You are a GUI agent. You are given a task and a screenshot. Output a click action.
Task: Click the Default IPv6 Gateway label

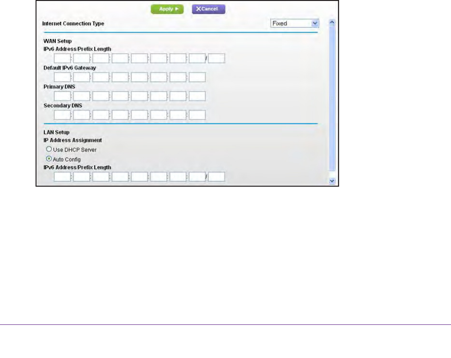pyautogui.click(x=70, y=68)
